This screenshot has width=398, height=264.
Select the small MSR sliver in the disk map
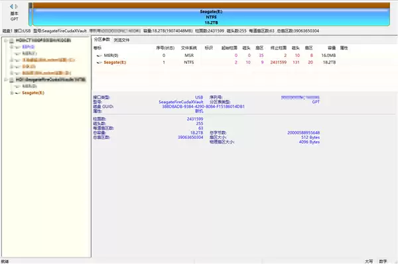click(31, 15)
